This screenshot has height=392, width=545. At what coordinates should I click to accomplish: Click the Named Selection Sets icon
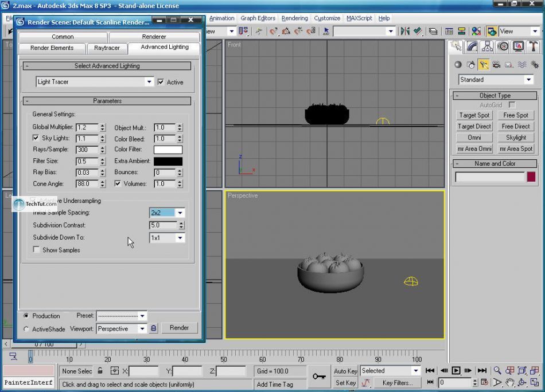[x=326, y=32]
